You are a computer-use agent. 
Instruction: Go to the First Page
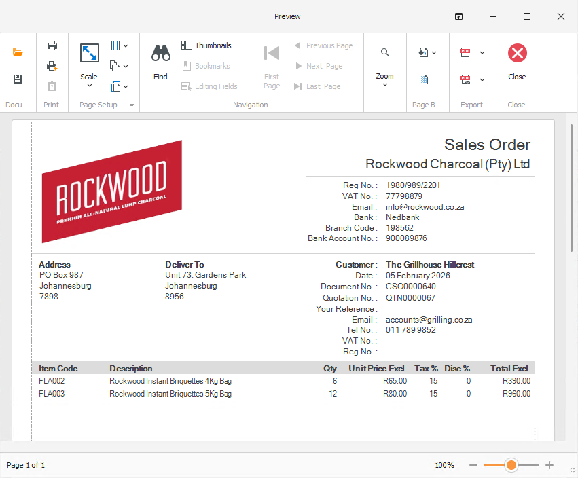(x=272, y=67)
